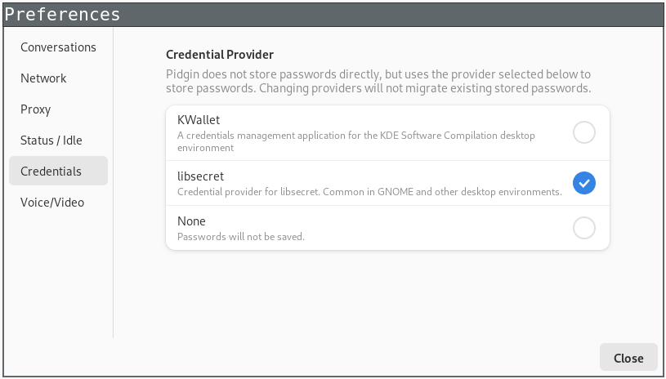
Task: Click the KWallet provider title
Action: (199, 120)
